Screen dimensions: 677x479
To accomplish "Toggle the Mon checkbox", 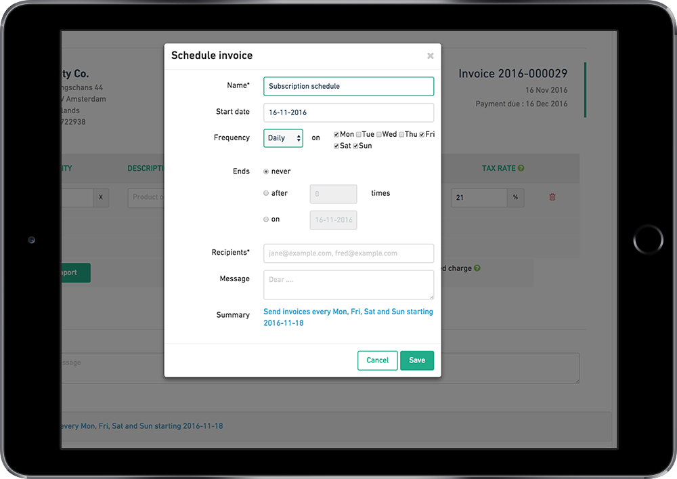I will 336,134.
